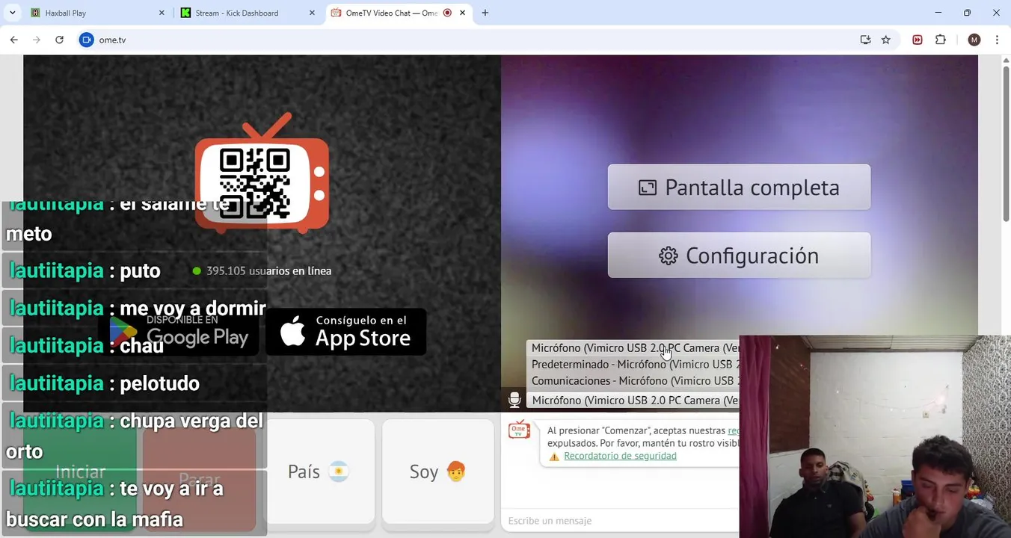The image size is (1011, 538).
Task: Click the Soy gender selector button
Action: (x=438, y=471)
